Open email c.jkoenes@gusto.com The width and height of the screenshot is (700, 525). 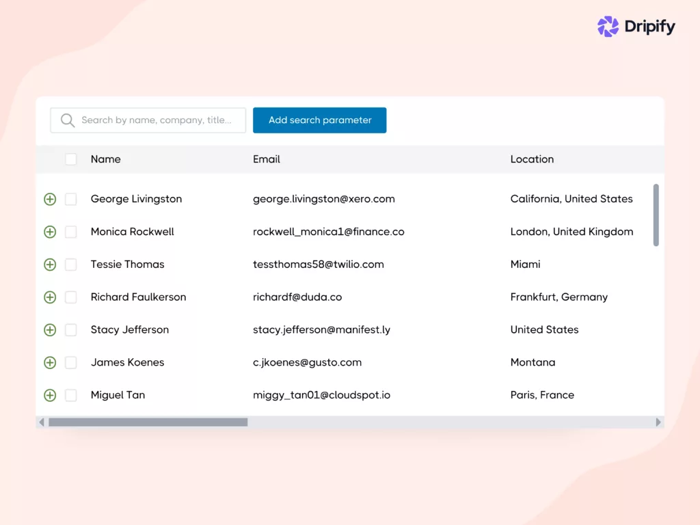point(307,362)
